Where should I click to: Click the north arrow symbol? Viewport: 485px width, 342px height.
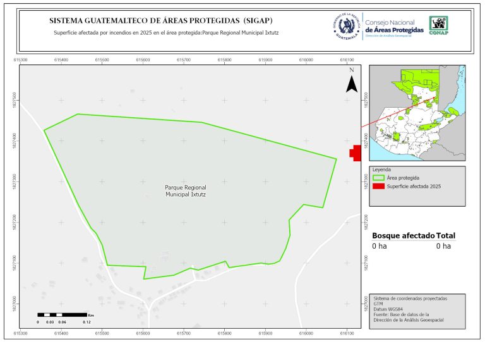click(x=352, y=83)
